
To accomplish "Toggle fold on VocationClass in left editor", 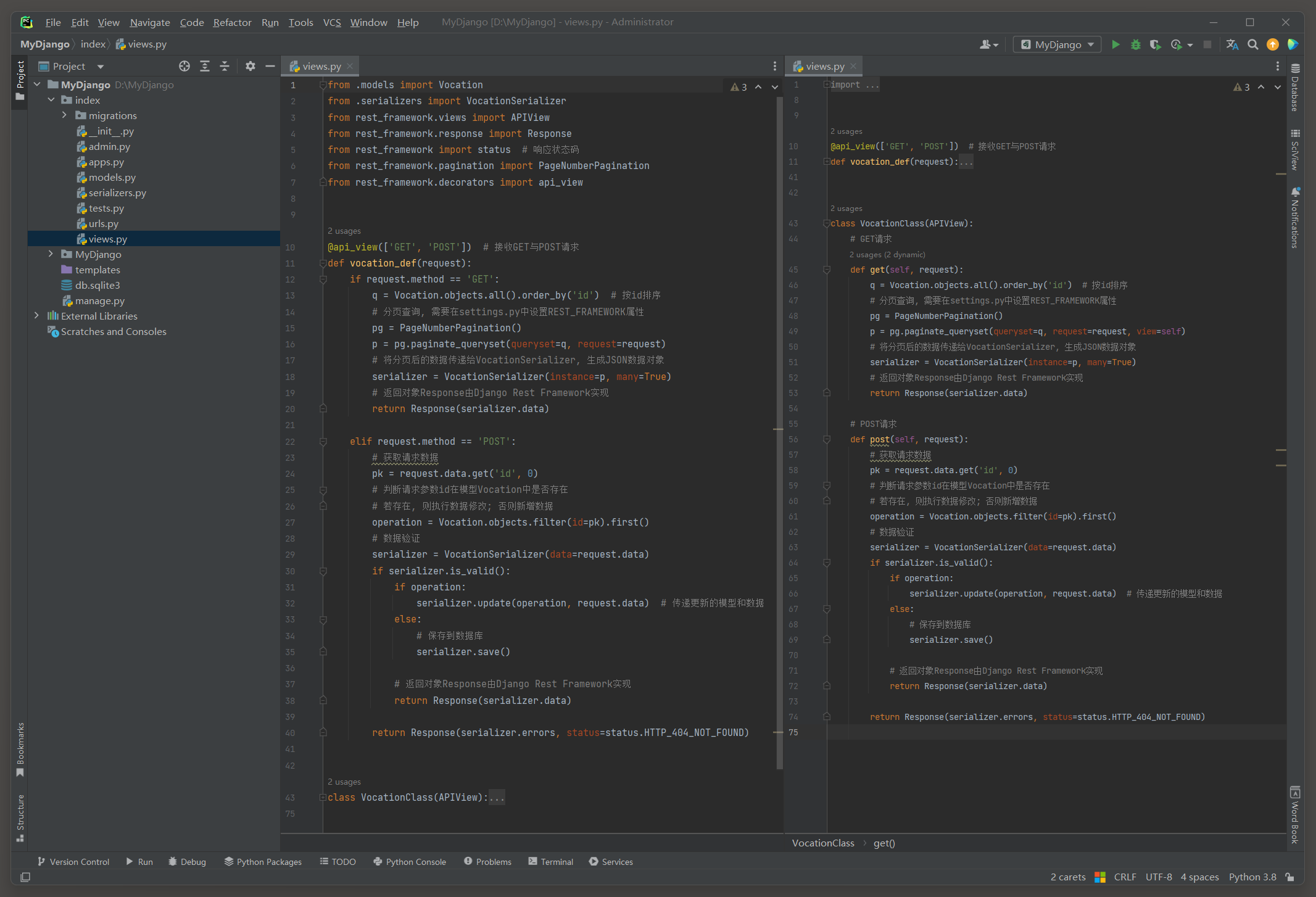I will (x=323, y=797).
